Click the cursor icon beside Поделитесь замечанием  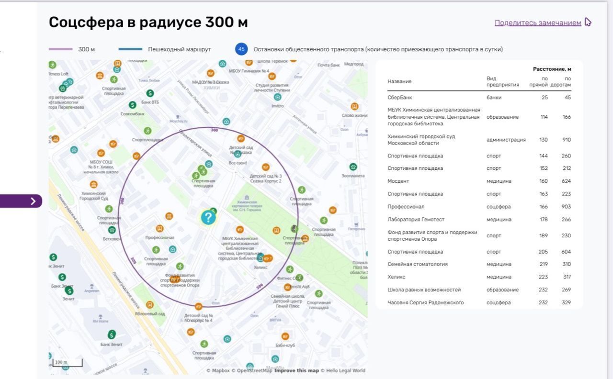pos(588,22)
